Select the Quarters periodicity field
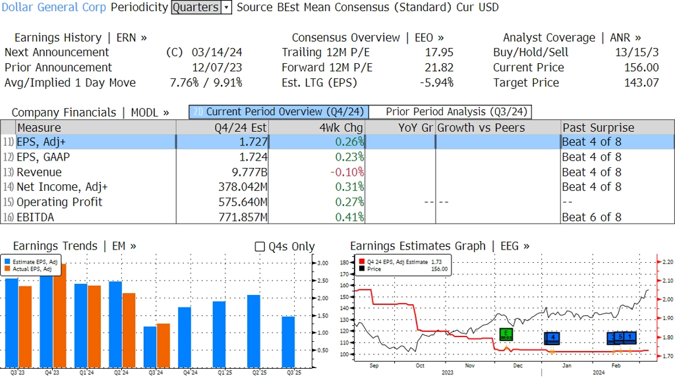This screenshot has width=675, height=378. click(x=196, y=7)
